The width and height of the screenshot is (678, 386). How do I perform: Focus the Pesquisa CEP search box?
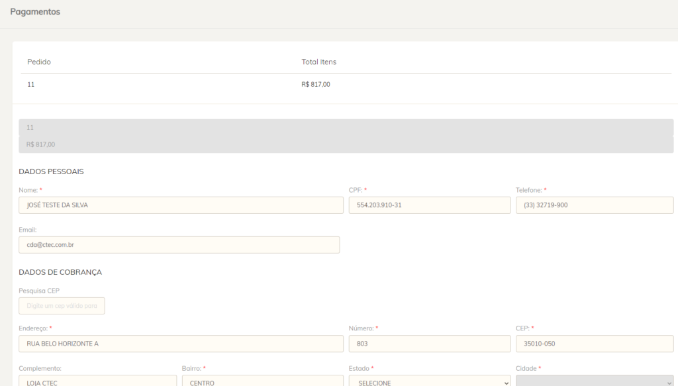click(x=62, y=306)
